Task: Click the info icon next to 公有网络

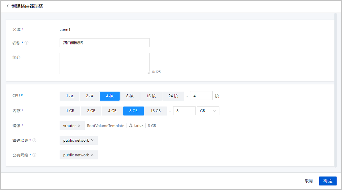Action: tap(34, 155)
